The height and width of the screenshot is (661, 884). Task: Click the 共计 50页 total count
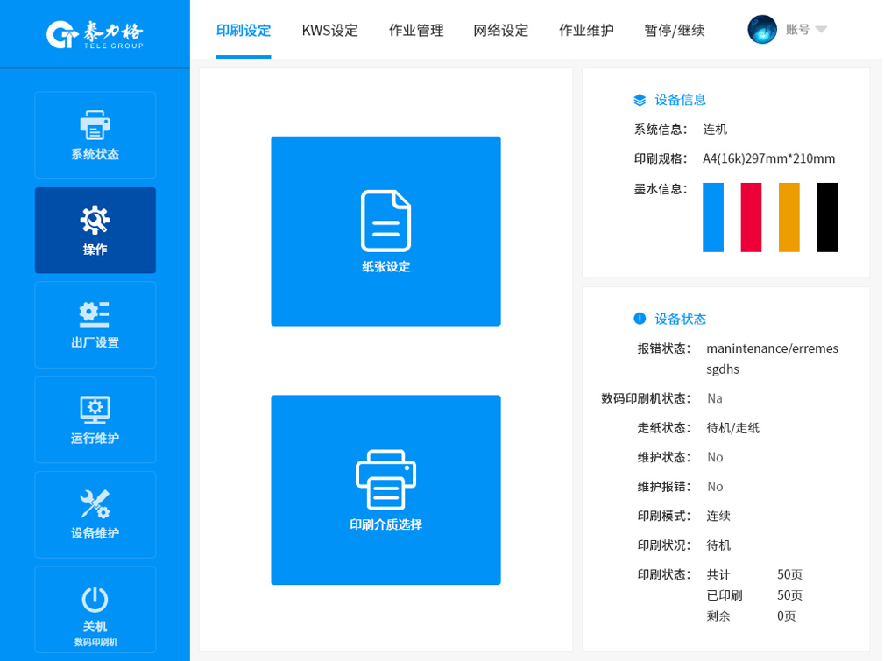[754, 575]
